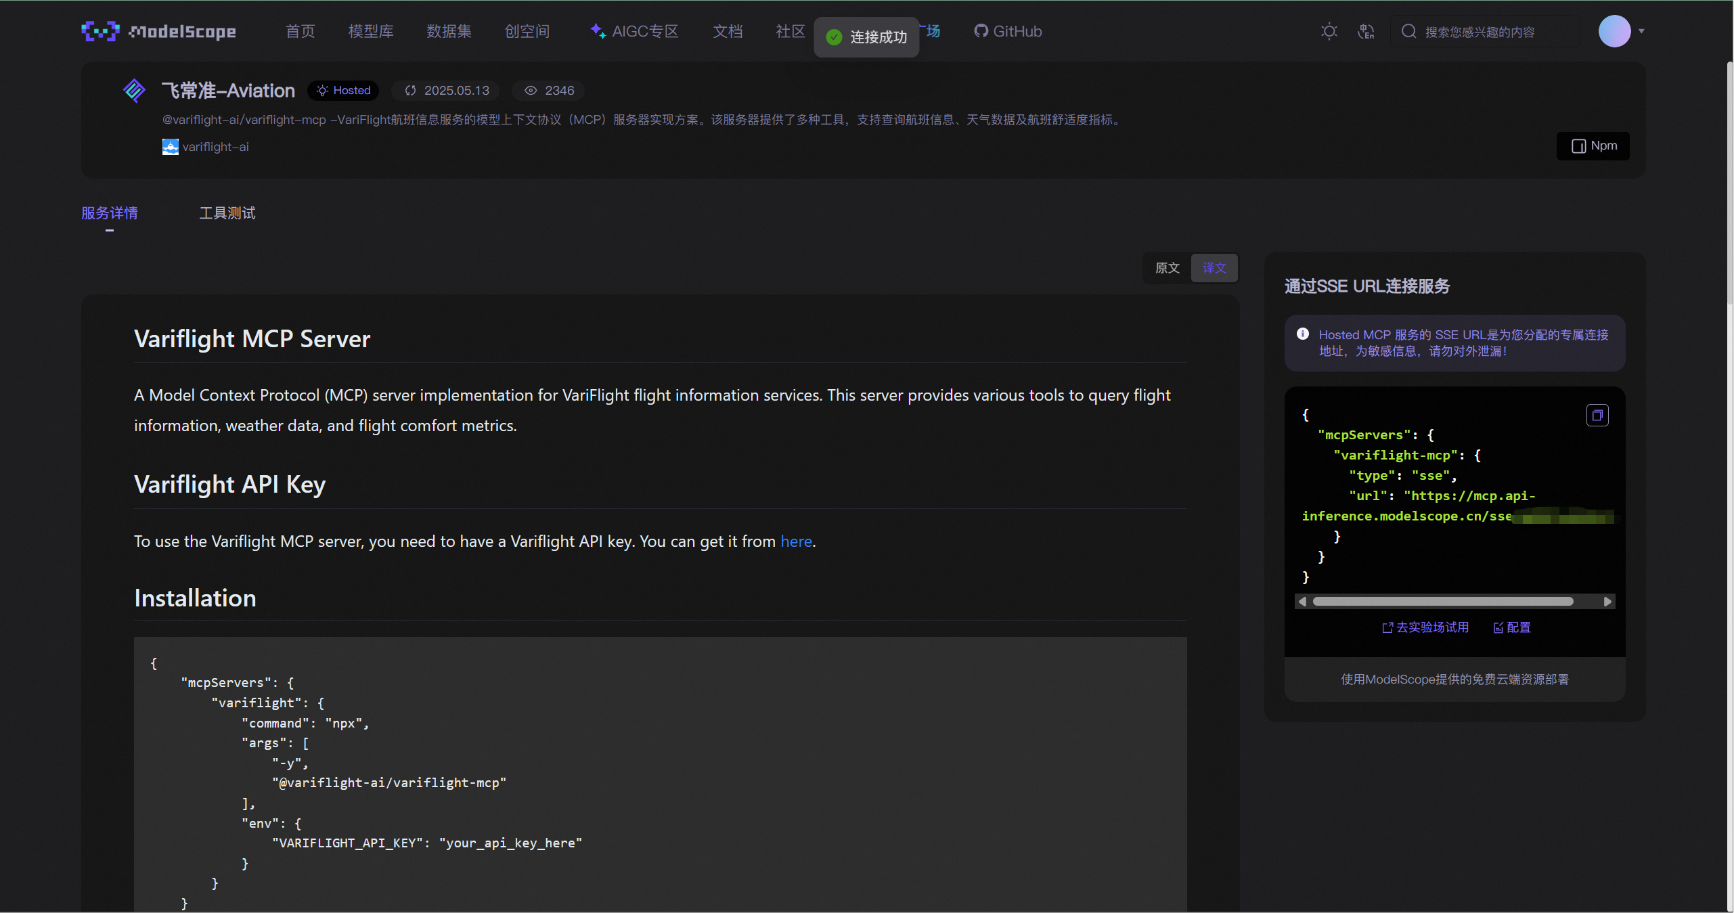
Task: Click the ModelScope logo
Action: [158, 31]
